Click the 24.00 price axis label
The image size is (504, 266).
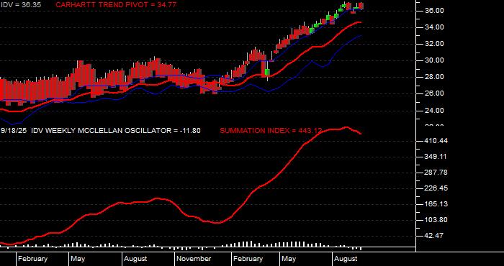435,111
